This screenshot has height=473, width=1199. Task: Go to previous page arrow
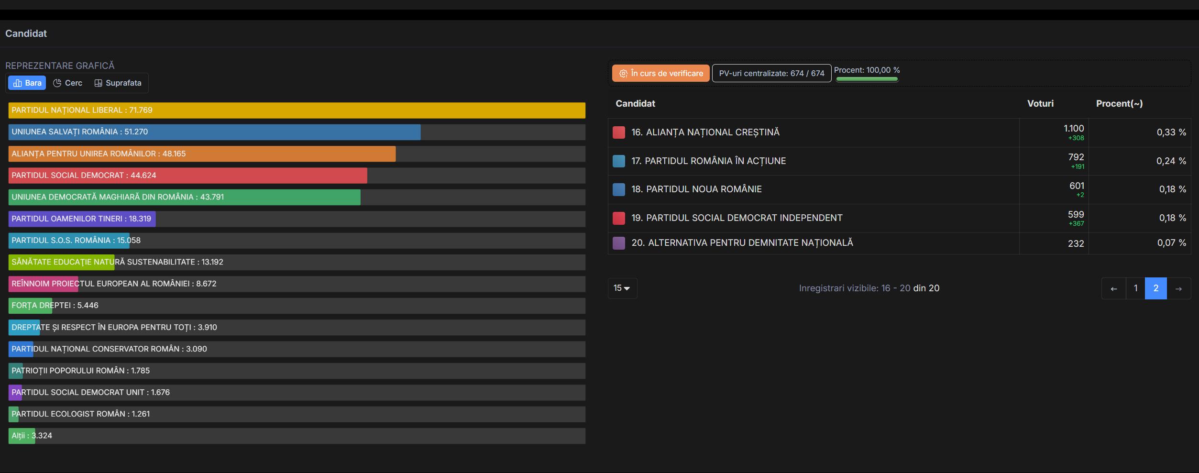1113,288
